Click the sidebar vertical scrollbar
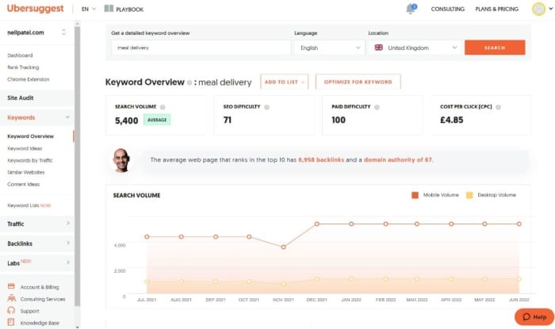 [x=77, y=166]
